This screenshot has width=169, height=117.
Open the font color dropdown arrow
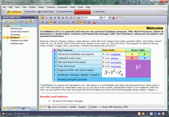[x=116, y=17]
